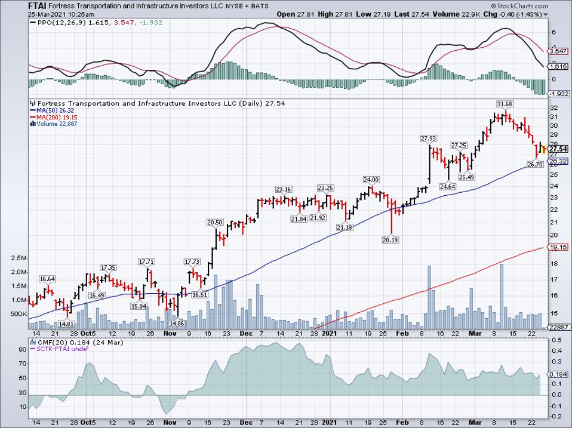This screenshot has height=428, width=572.
Task: Click the 21.92 low price label
Action: click(x=318, y=218)
